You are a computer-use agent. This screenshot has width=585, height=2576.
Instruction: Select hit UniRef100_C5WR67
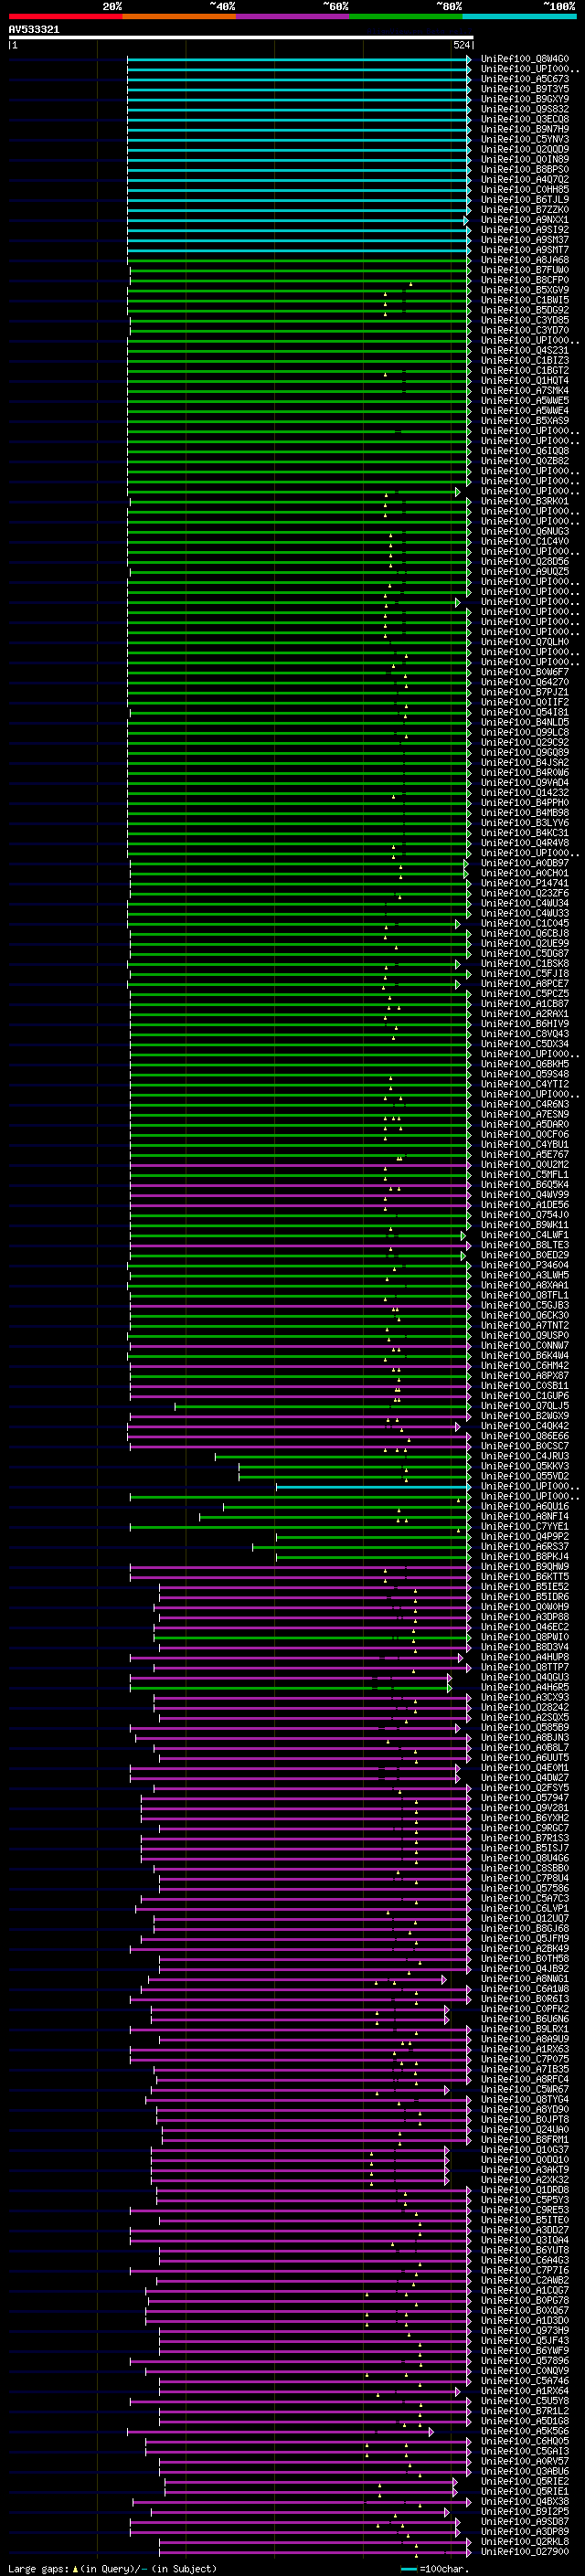(524, 2089)
